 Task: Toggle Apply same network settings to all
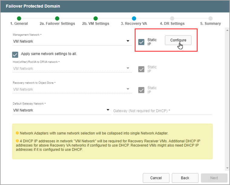coord(15,54)
